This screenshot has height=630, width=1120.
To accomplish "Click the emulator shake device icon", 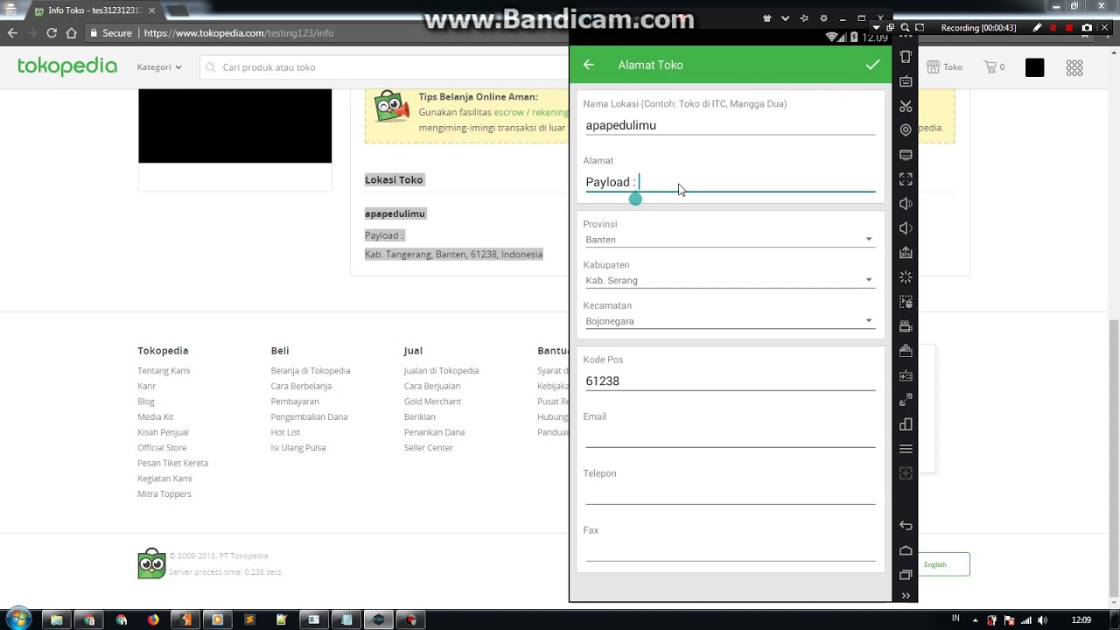I will tap(906, 57).
